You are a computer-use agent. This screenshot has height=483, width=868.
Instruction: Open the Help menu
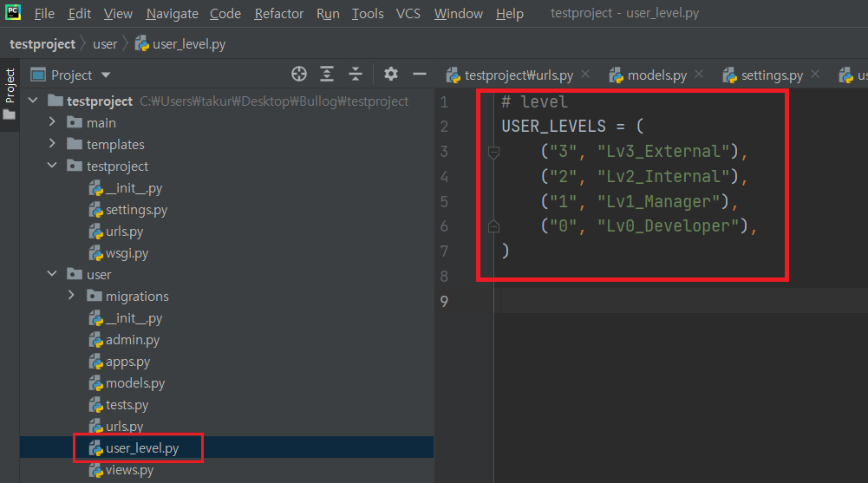509,13
